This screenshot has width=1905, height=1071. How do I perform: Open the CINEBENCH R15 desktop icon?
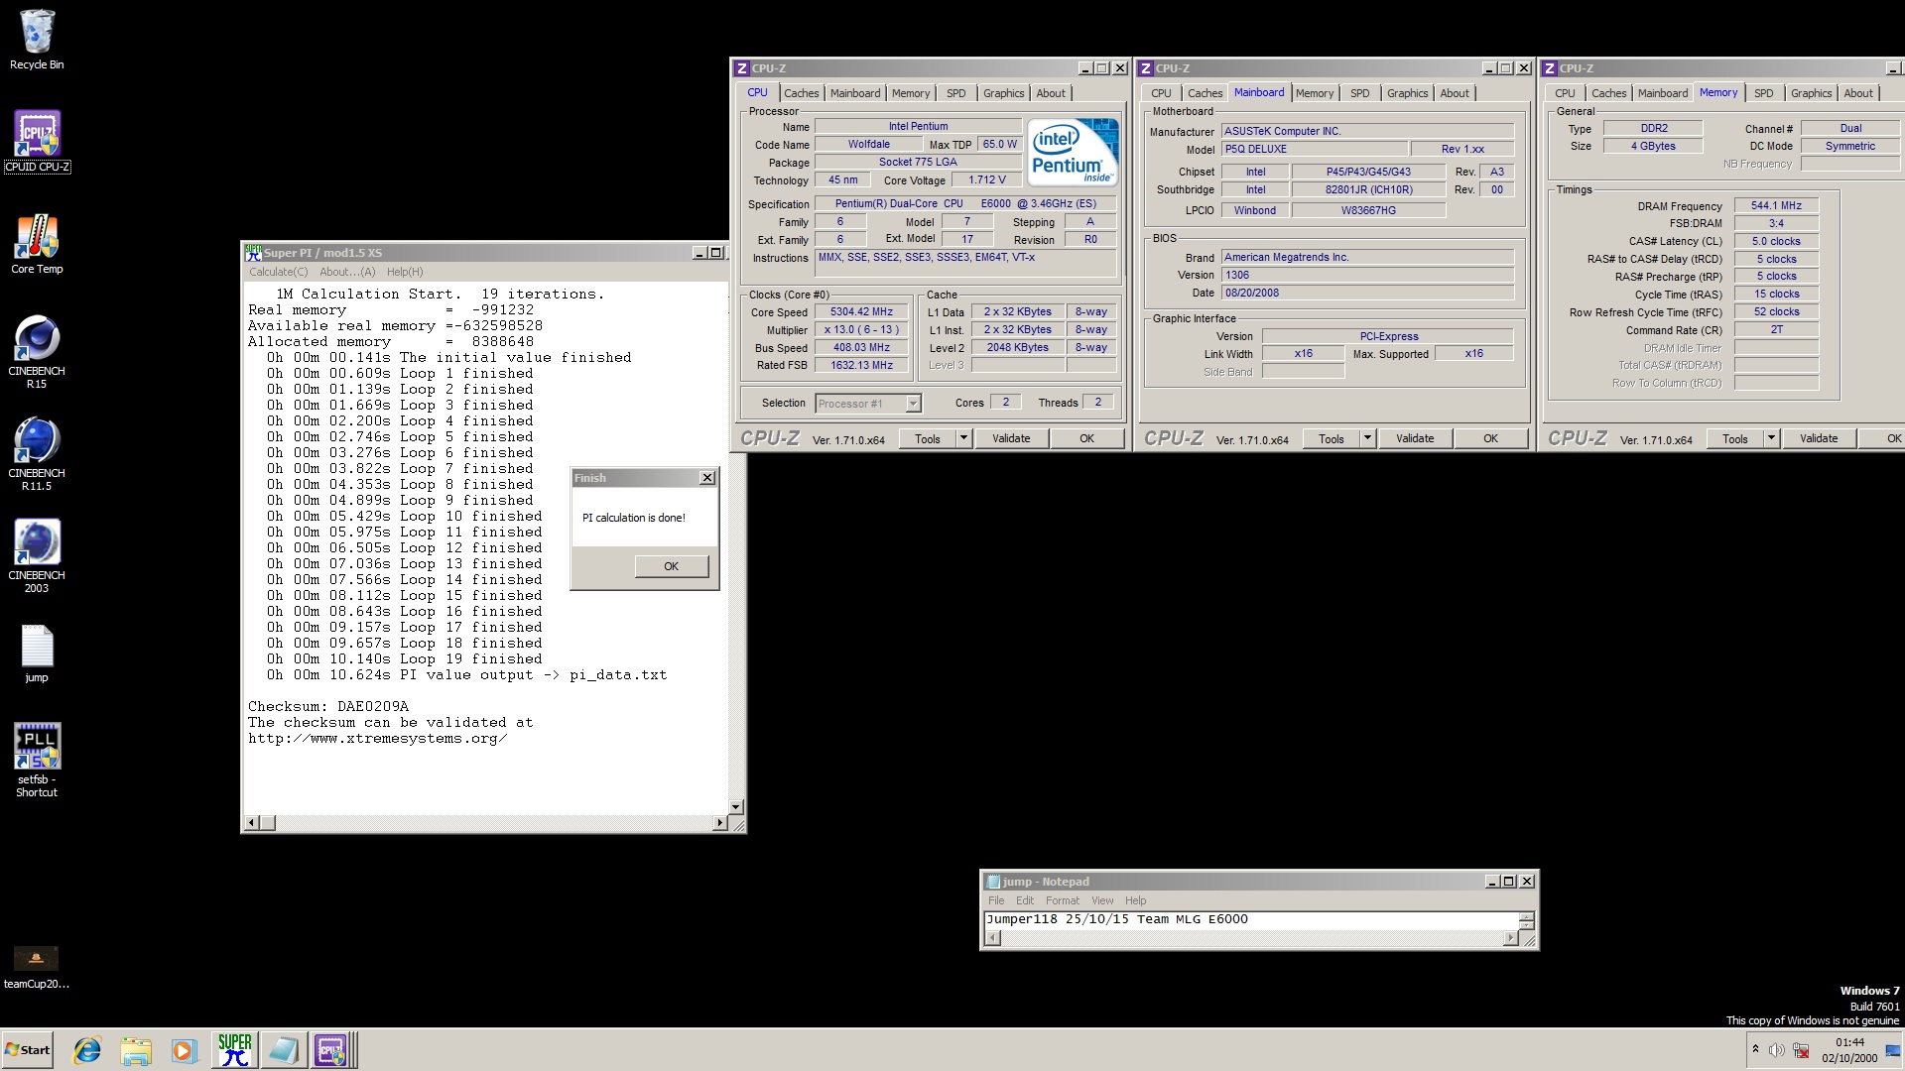[37, 352]
